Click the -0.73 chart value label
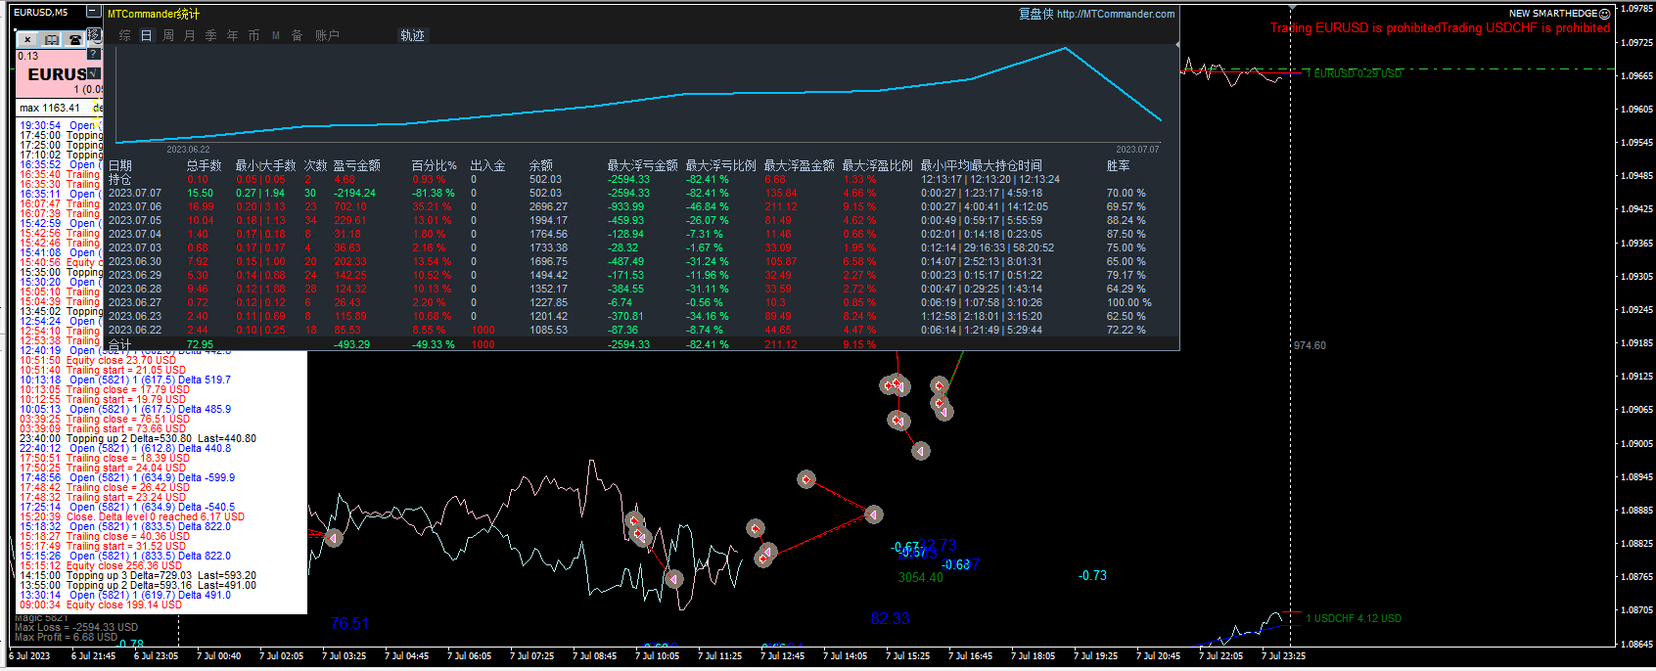The height and width of the screenshot is (671, 1656). [1092, 575]
